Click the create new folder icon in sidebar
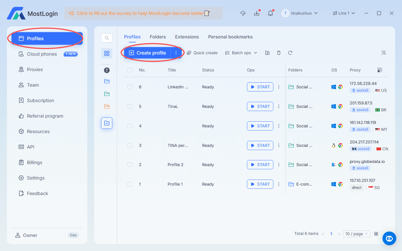 coord(107,123)
